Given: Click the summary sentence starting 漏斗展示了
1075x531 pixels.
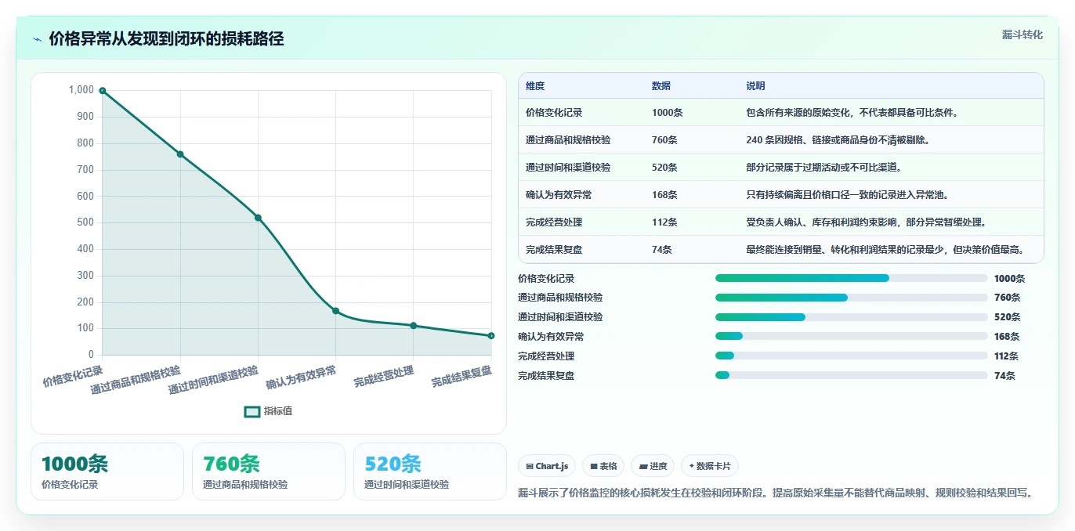Looking at the screenshot, I should tap(776, 493).
